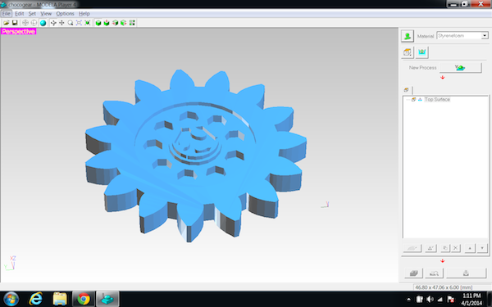Open Windows Explorer folder taskbar icon

pos(60,299)
